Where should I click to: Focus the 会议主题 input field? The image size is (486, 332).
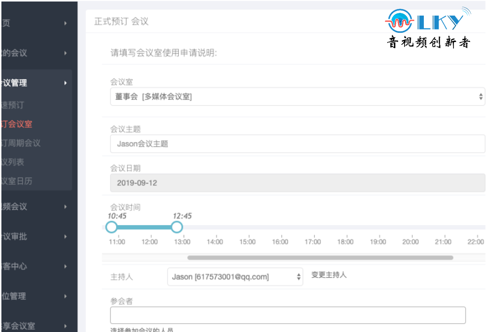click(x=298, y=144)
